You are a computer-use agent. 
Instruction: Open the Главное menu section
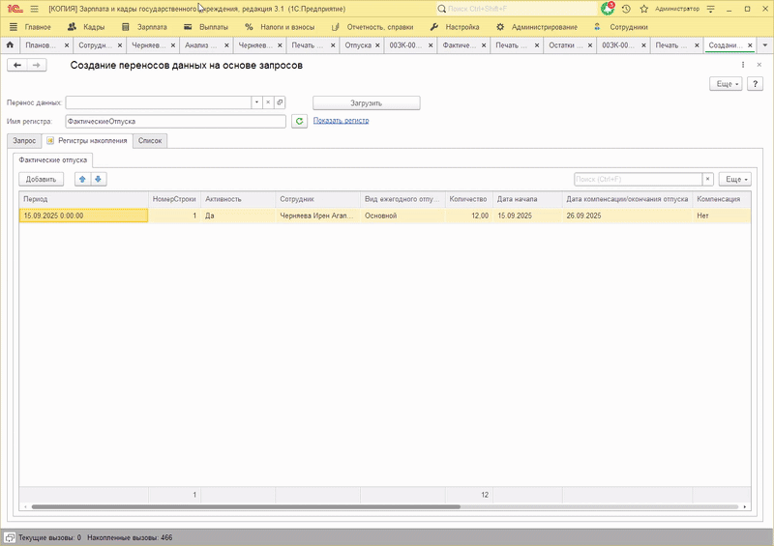click(x=31, y=27)
